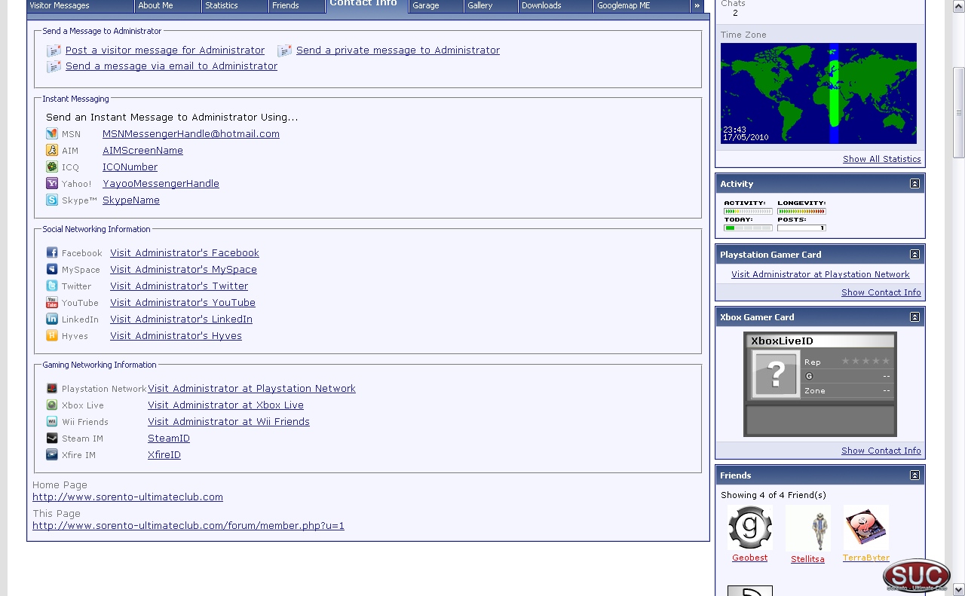Send a message via email to Administrator

click(x=171, y=66)
